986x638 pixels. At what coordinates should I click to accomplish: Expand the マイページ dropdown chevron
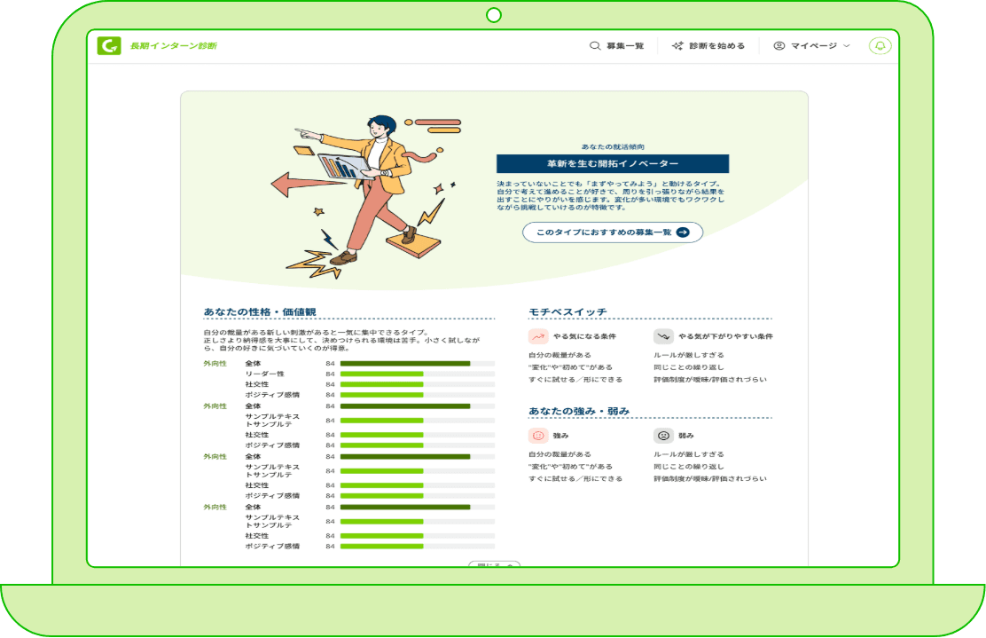[x=847, y=46]
